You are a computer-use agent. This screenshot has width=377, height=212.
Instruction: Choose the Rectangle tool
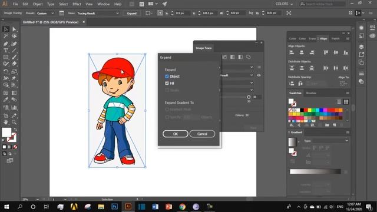click(6, 57)
